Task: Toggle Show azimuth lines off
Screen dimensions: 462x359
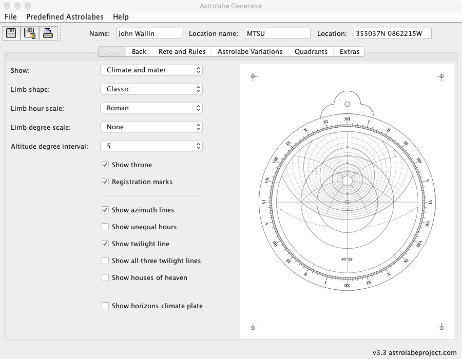Action: (105, 210)
